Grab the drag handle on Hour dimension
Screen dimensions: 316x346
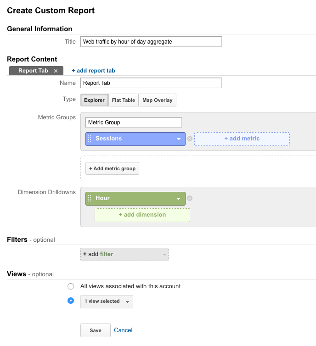point(90,198)
